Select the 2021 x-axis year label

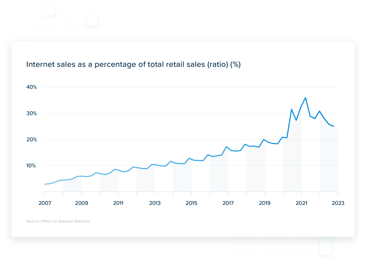[x=301, y=203]
